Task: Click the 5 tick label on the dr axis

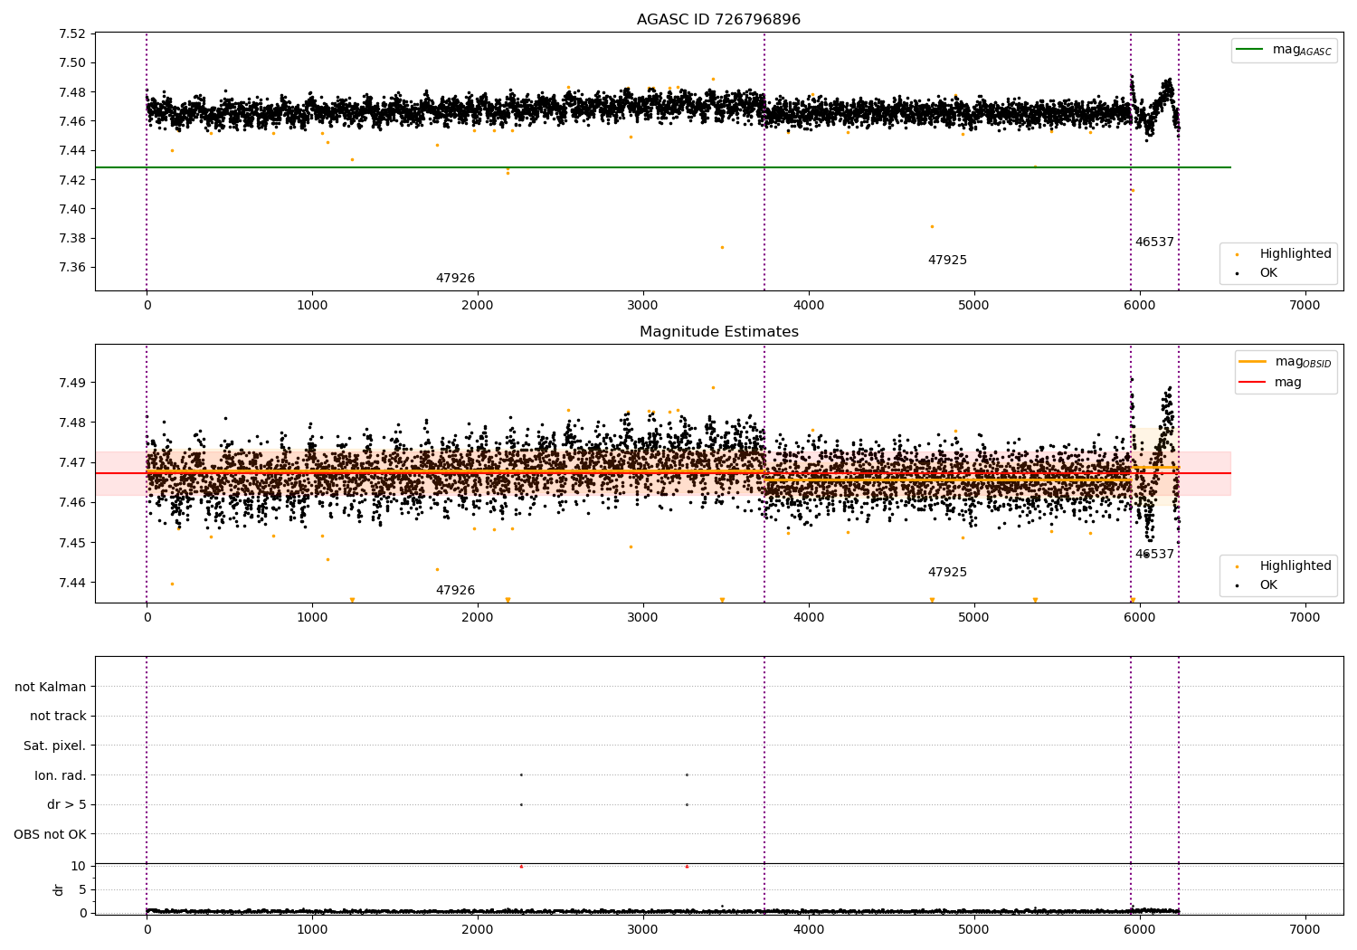Action: 82,889
